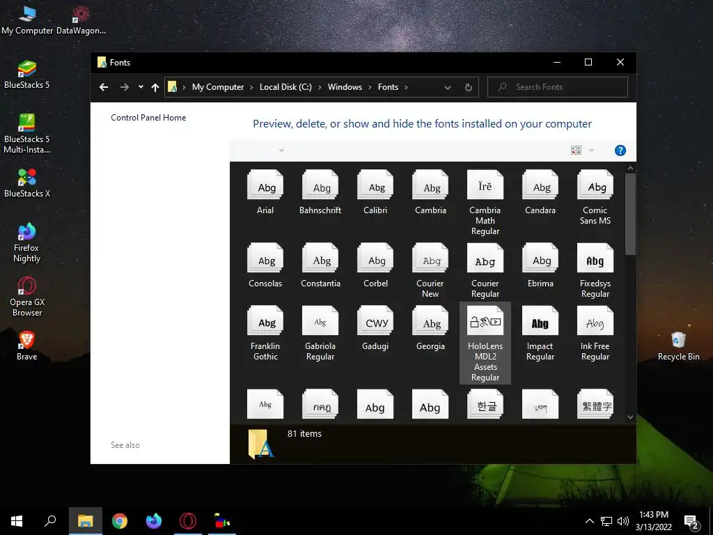Image resolution: width=713 pixels, height=535 pixels.
Task: Select the Ink Free Regular font
Action: coord(595,320)
